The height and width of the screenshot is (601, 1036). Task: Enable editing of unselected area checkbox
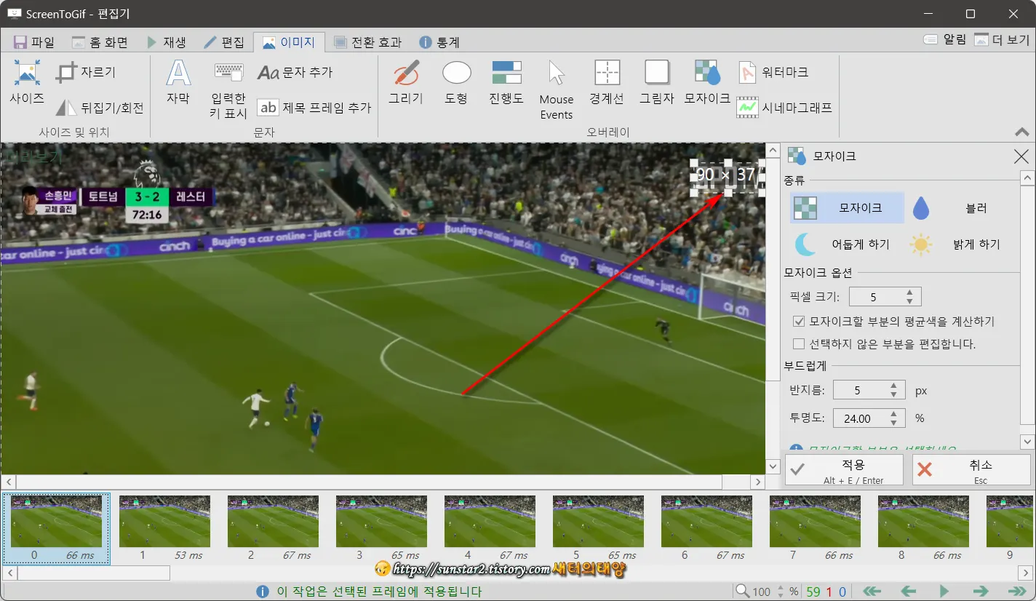point(798,343)
